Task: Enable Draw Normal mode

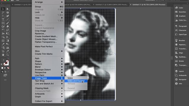Action: click(2, 72)
